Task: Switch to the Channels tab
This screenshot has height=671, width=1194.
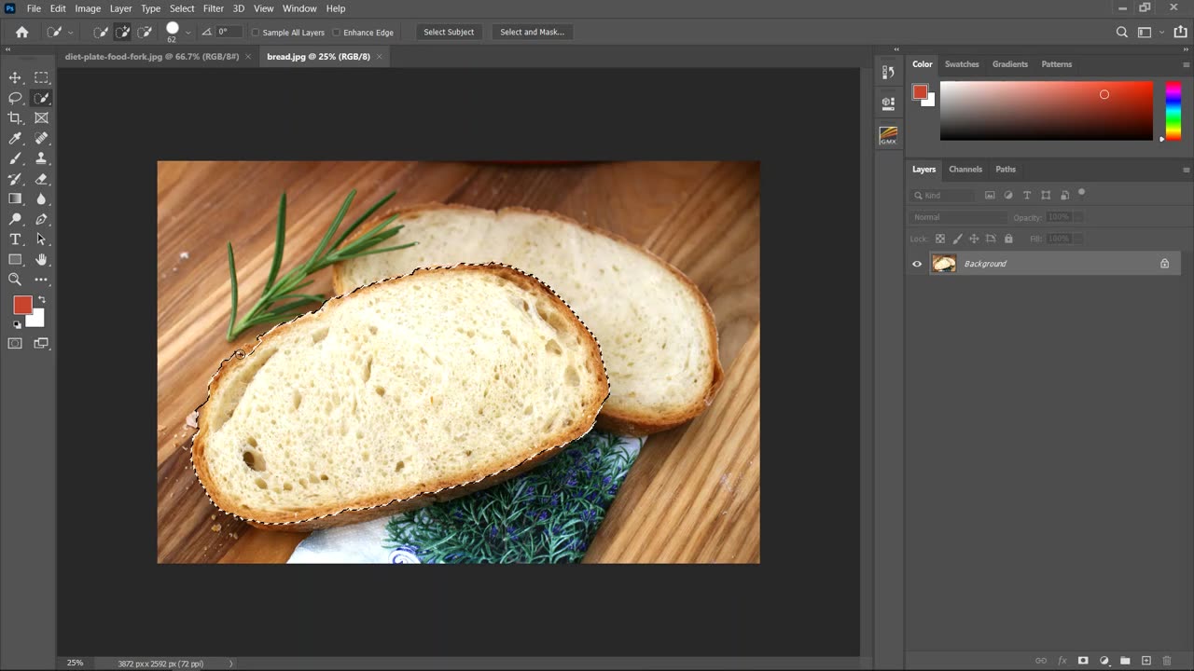Action: pos(965,170)
